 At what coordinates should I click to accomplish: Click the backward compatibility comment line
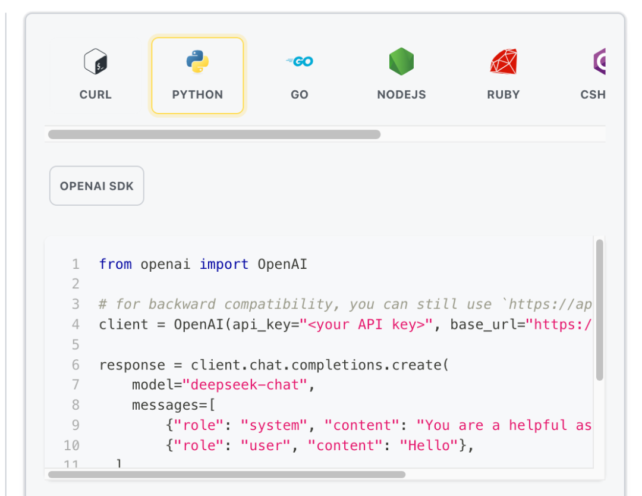coord(345,304)
